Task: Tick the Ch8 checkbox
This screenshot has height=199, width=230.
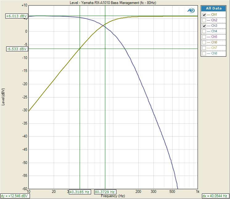Action: (x=204, y=54)
